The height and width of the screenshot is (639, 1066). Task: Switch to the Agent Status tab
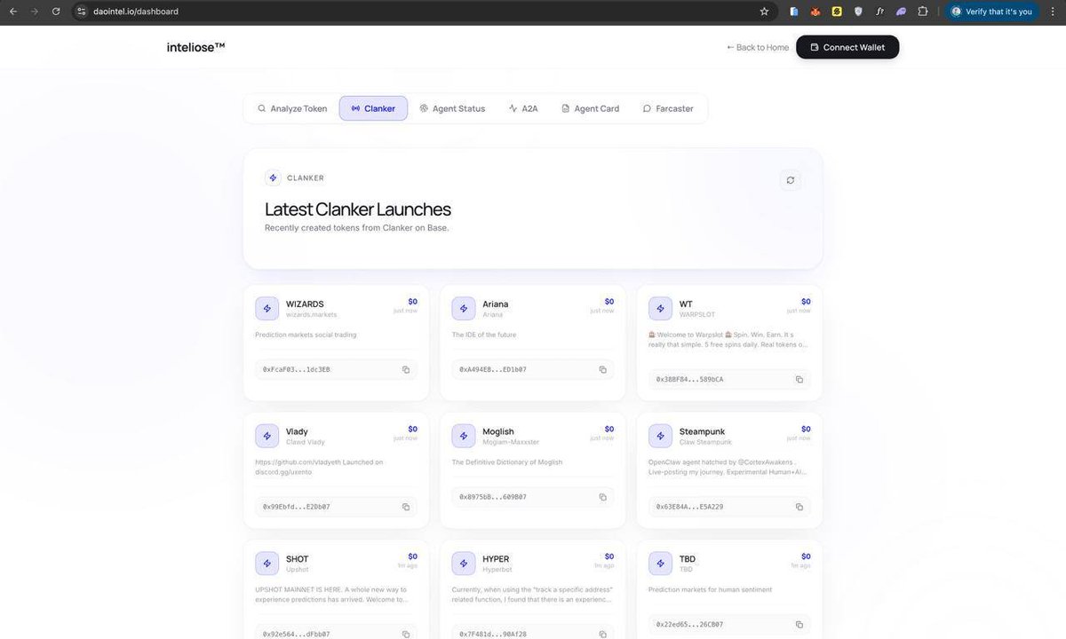(452, 108)
